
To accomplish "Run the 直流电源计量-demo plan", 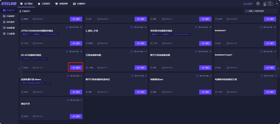I will pyautogui.click(x=76, y=92).
